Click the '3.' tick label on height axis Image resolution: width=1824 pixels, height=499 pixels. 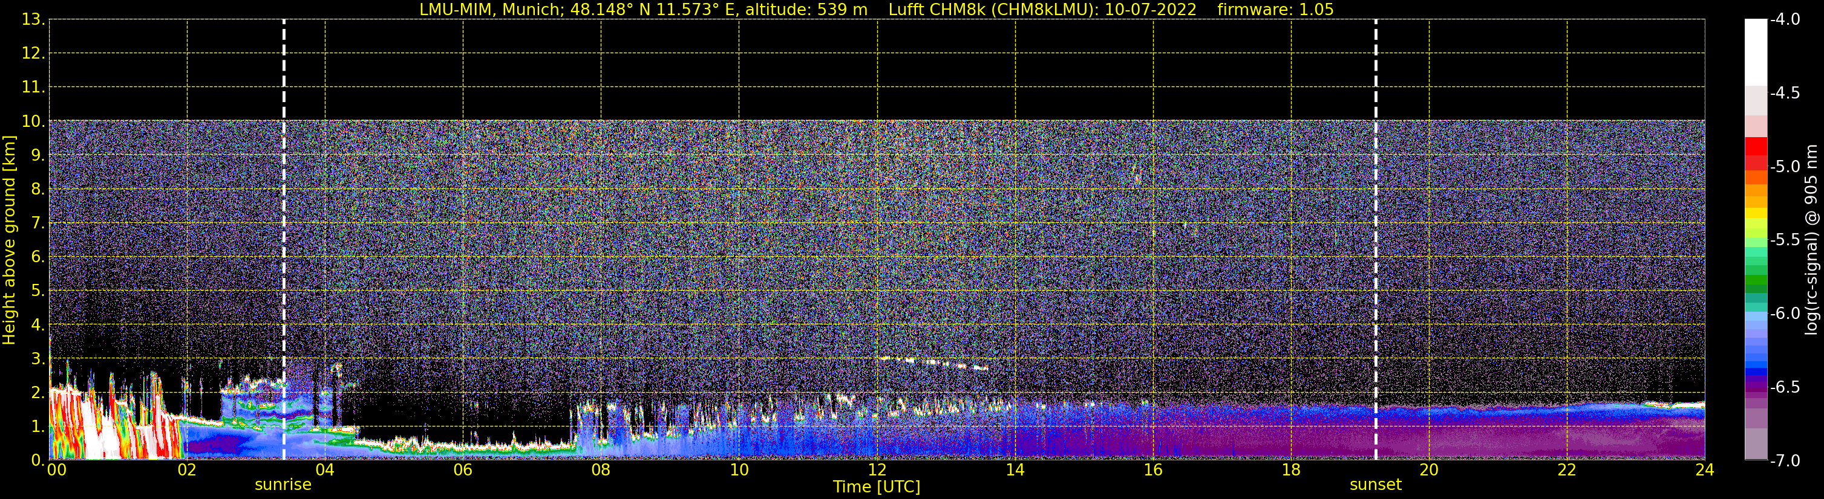(x=38, y=359)
